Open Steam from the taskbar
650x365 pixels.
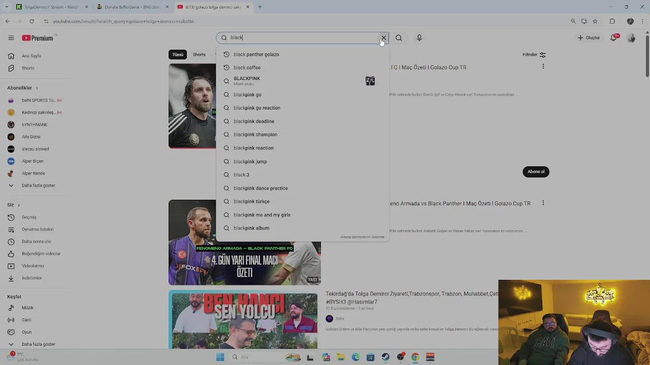coord(385,357)
